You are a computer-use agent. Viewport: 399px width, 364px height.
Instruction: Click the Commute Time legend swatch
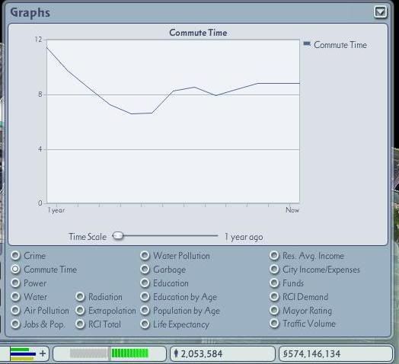307,43
